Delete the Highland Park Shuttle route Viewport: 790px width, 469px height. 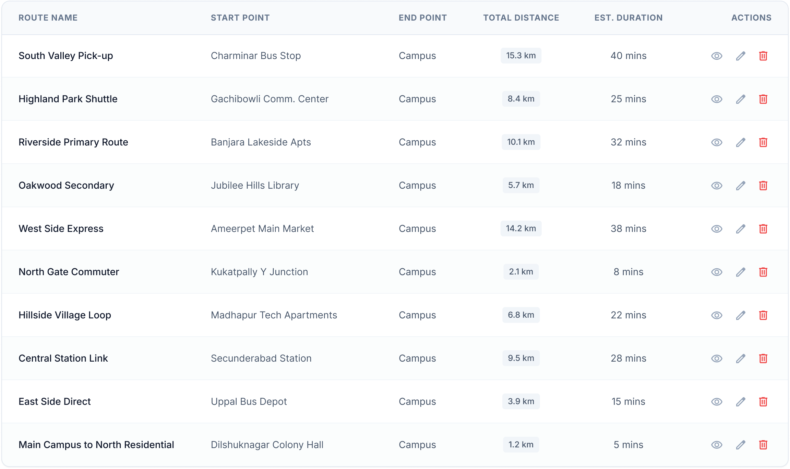click(x=764, y=99)
